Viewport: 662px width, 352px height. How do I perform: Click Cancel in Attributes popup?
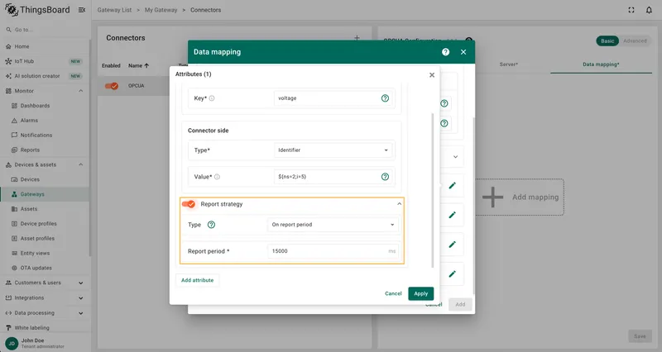[393, 293]
